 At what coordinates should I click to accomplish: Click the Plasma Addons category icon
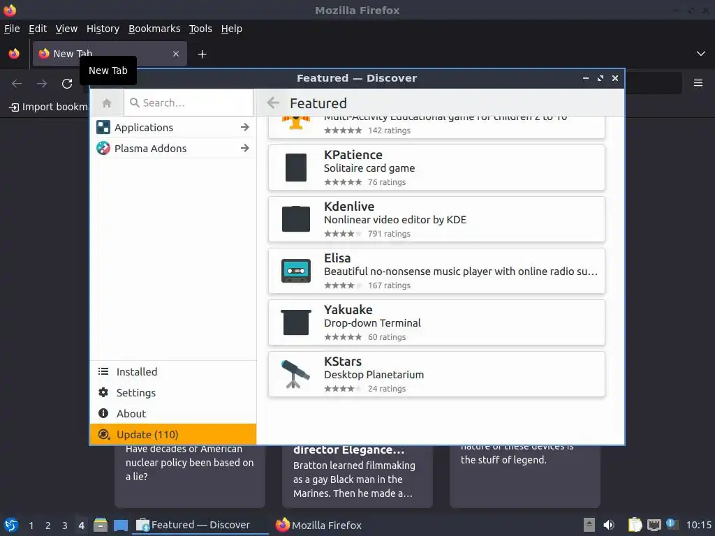coord(103,148)
